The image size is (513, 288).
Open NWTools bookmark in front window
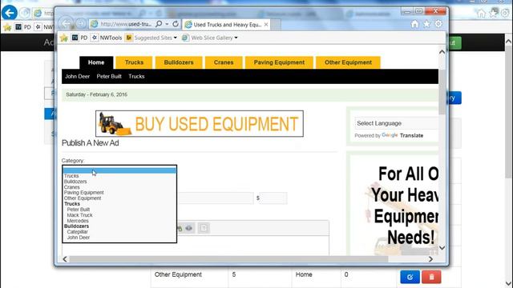[x=107, y=38]
